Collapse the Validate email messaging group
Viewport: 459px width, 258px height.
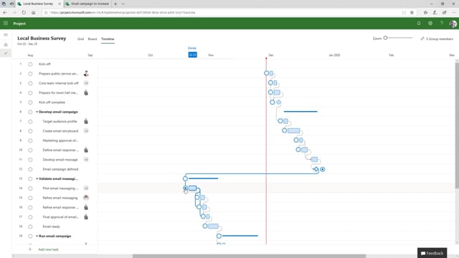click(x=37, y=178)
